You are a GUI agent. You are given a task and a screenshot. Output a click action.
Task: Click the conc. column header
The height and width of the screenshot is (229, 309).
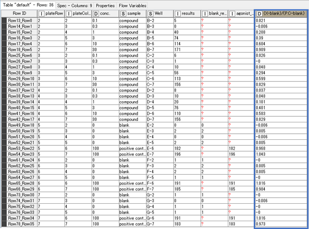pyautogui.click(x=105, y=13)
